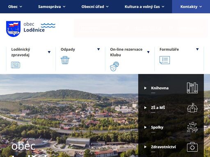
Task: Open the Spolky link
Action: pyautogui.click(x=157, y=127)
